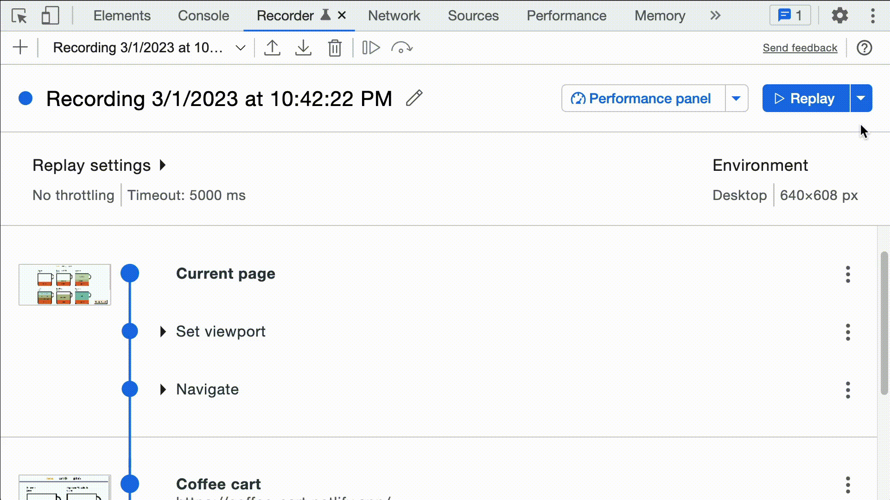Click the delete recording trash icon
The image size is (890, 500).
pyautogui.click(x=335, y=48)
